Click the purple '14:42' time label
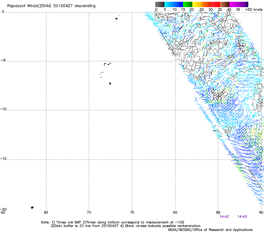Image resolution: width=264 pixels, height=232 pixels. point(224,217)
